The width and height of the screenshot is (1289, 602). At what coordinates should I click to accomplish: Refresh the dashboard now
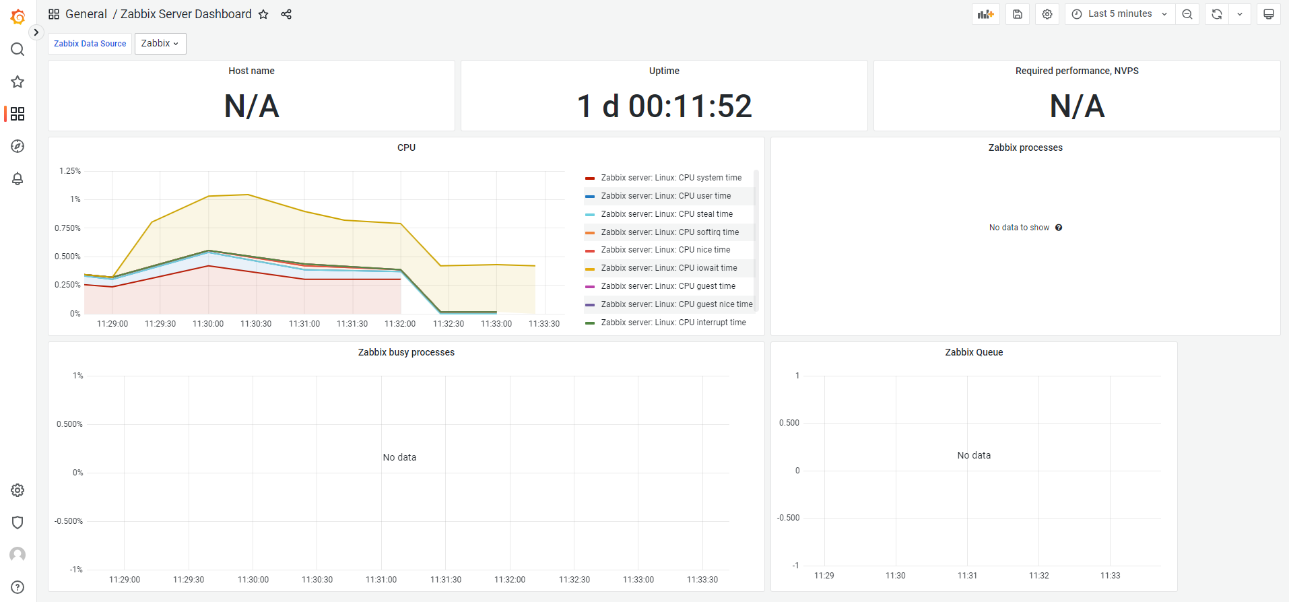point(1217,14)
